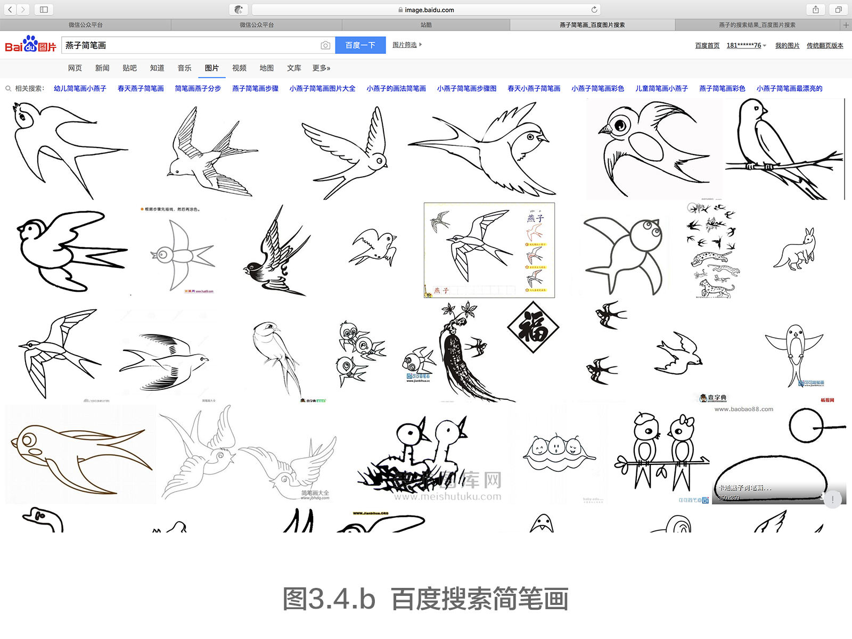Click the camera image-search icon

[x=325, y=45]
